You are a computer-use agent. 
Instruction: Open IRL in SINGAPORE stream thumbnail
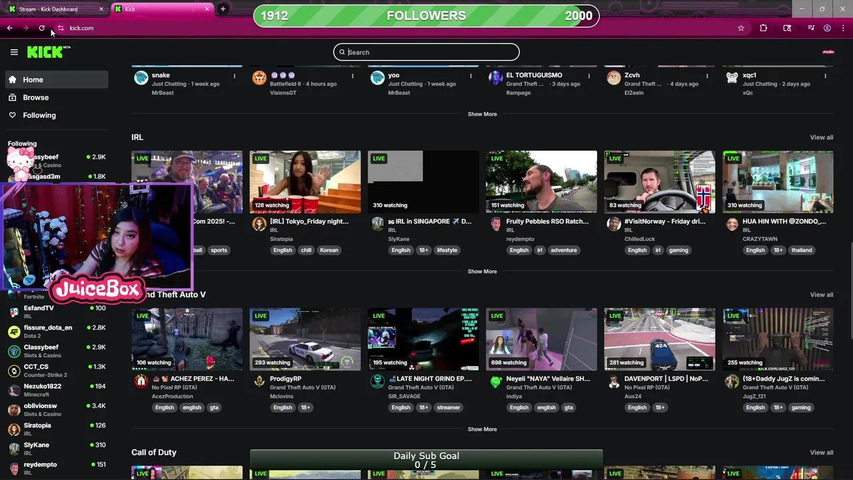[423, 182]
